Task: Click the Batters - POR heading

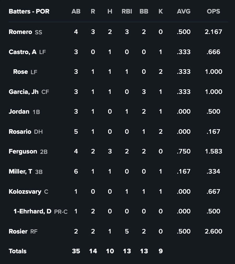Action: pyautogui.click(x=29, y=11)
